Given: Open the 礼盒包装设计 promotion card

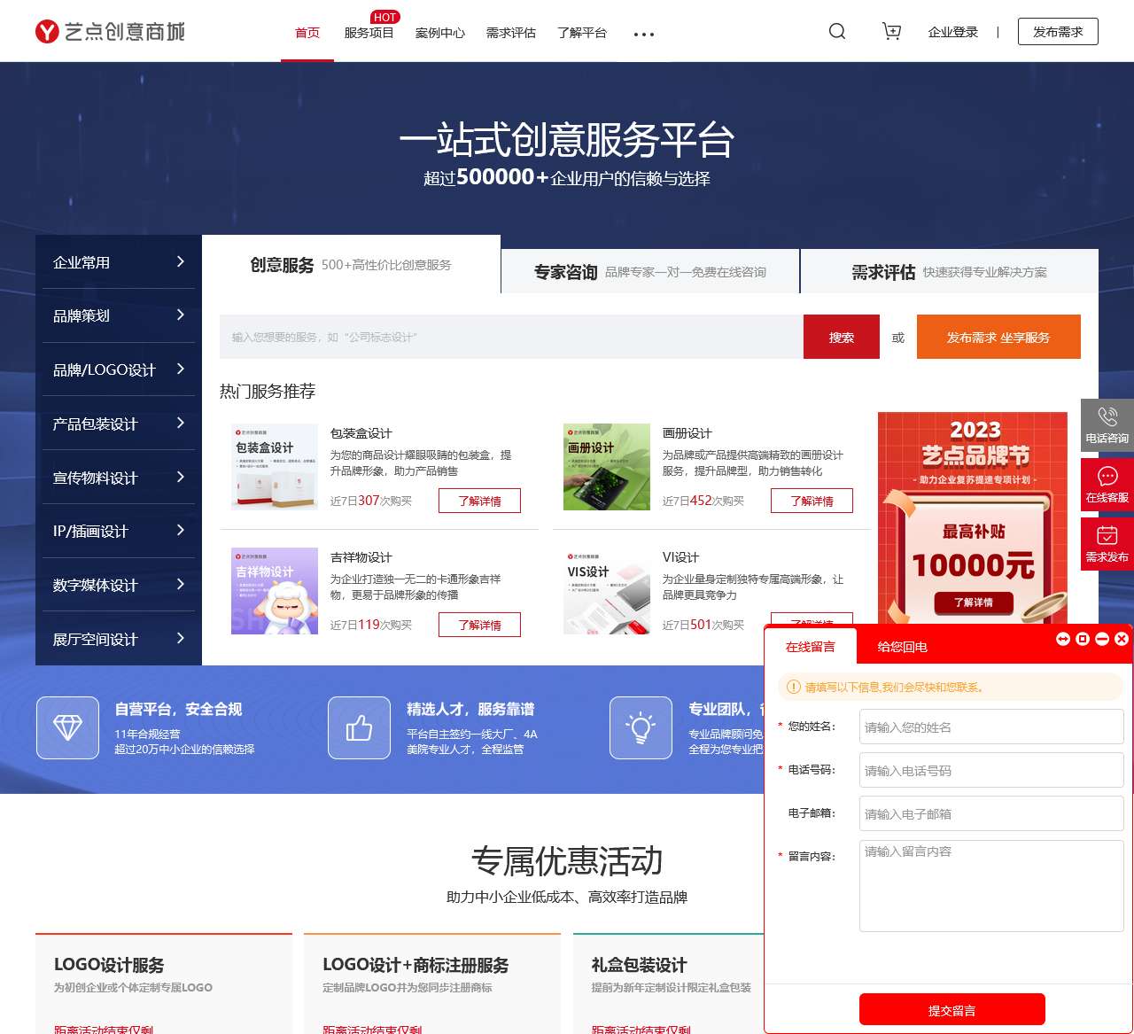Looking at the screenshot, I should [x=670, y=983].
